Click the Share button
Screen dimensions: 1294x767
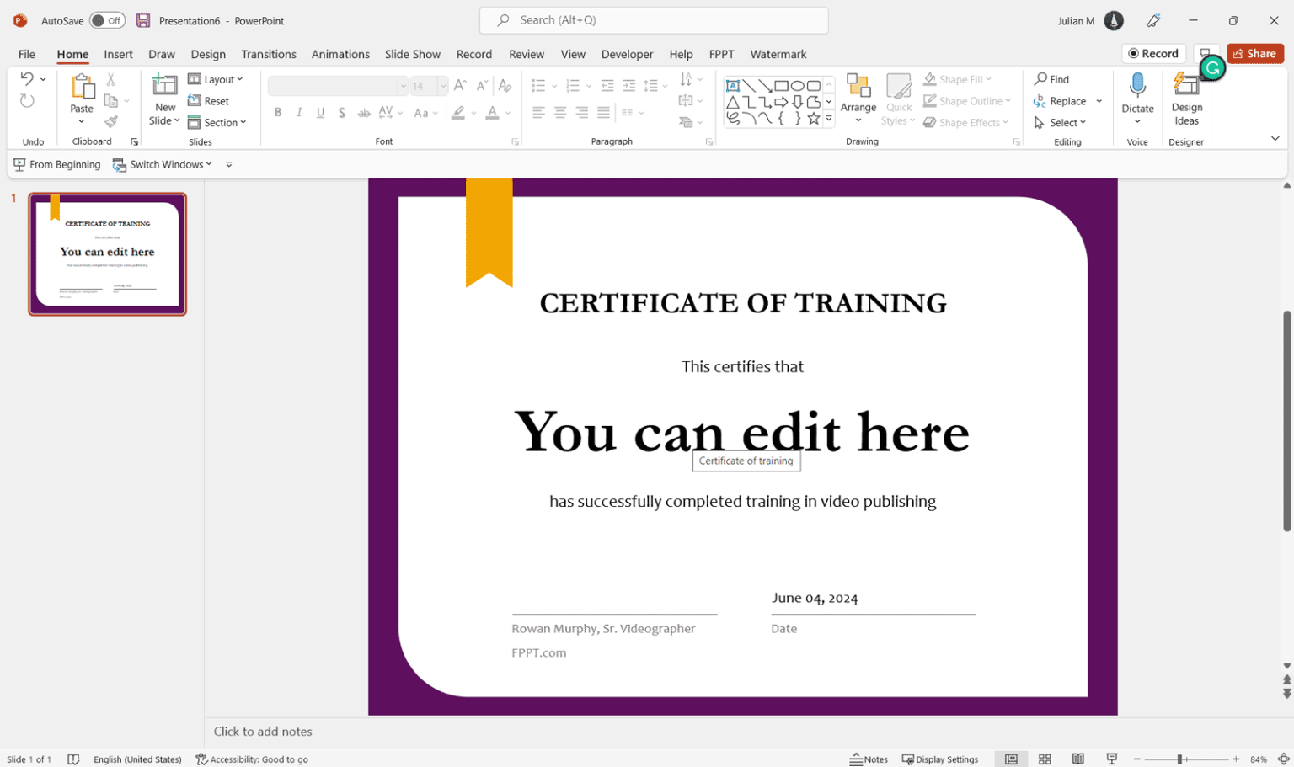1254,53
